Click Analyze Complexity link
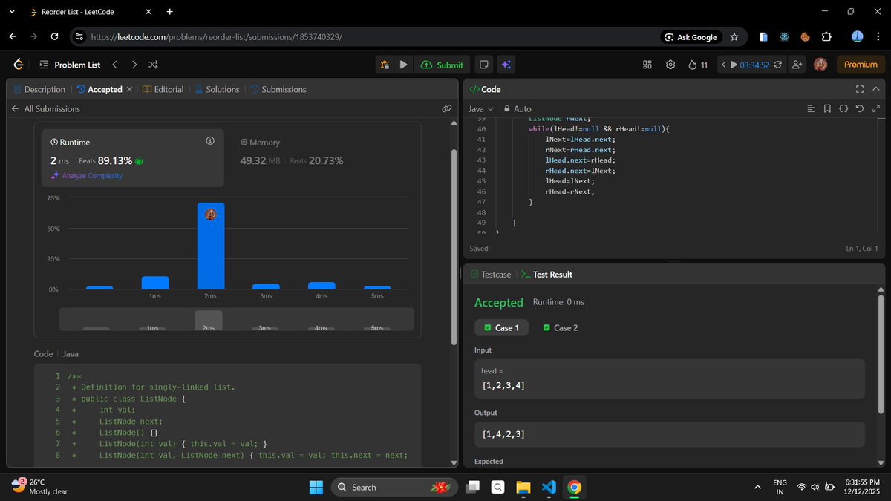The height and width of the screenshot is (501, 891). (x=87, y=176)
